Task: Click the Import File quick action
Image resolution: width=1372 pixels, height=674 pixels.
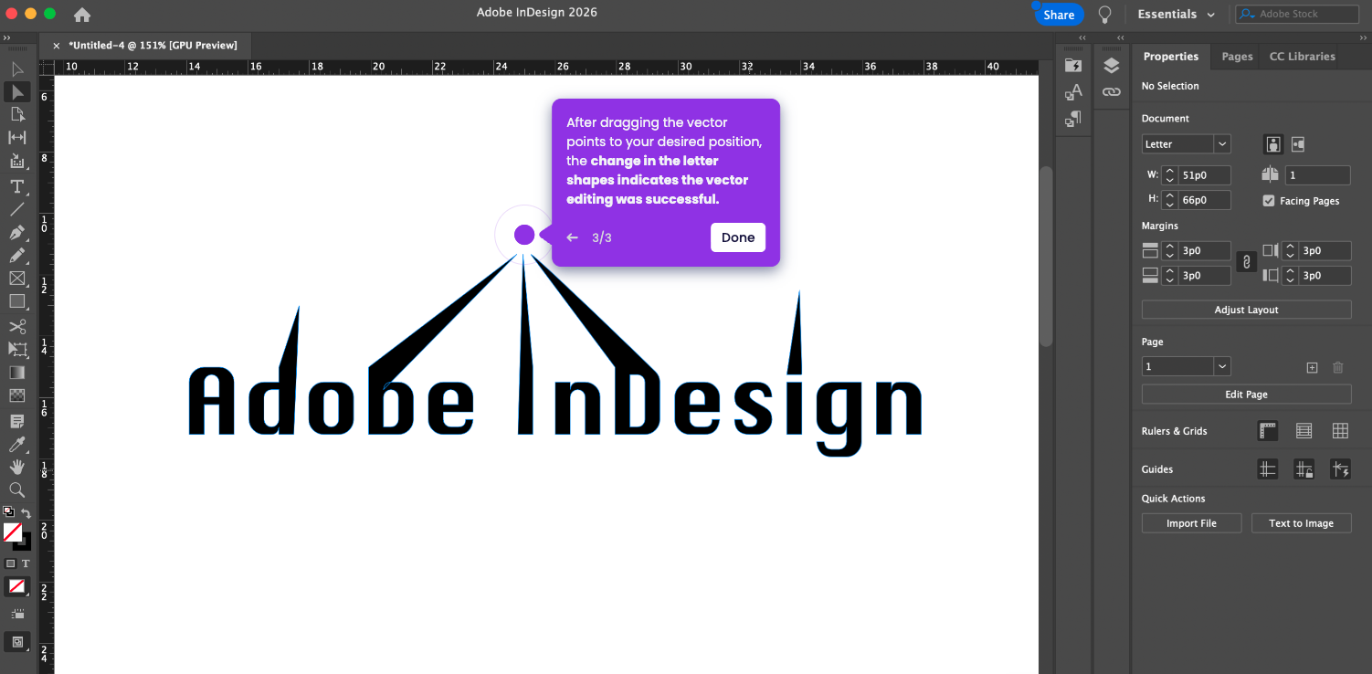Action: (x=1191, y=523)
